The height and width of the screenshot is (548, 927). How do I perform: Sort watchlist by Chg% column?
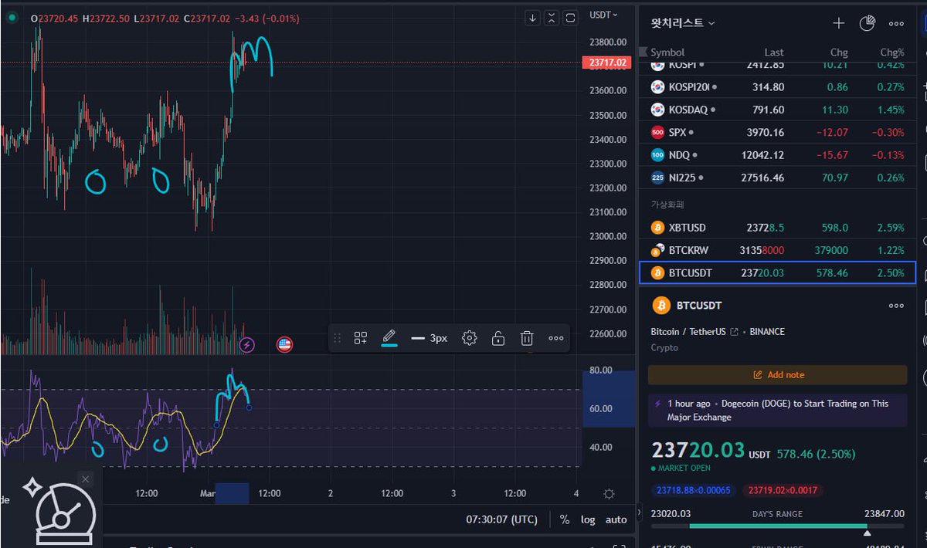tap(892, 52)
